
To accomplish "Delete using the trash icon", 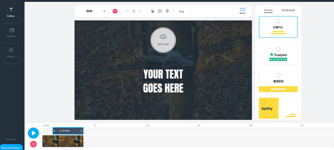I will pos(167,11).
